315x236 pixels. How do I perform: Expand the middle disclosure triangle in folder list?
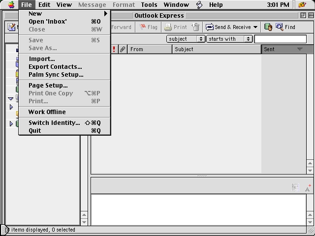tap(11, 107)
